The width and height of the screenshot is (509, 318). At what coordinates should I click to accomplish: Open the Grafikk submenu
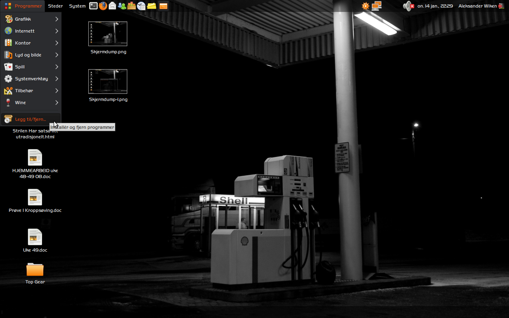point(31,19)
